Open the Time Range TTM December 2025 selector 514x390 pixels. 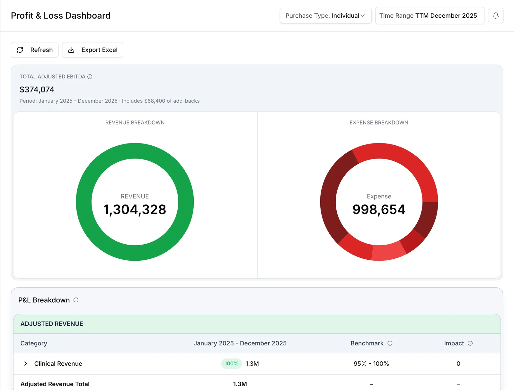click(430, 15)
